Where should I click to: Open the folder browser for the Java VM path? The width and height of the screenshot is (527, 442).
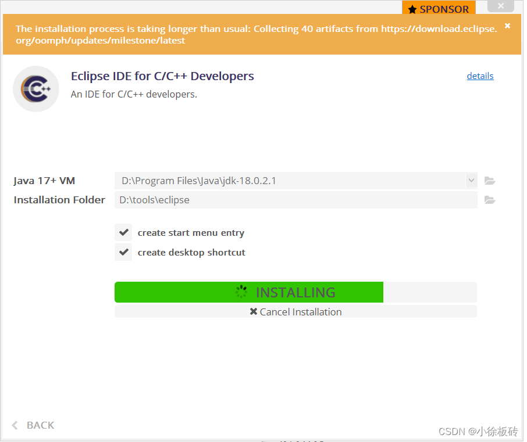(489, 181)
